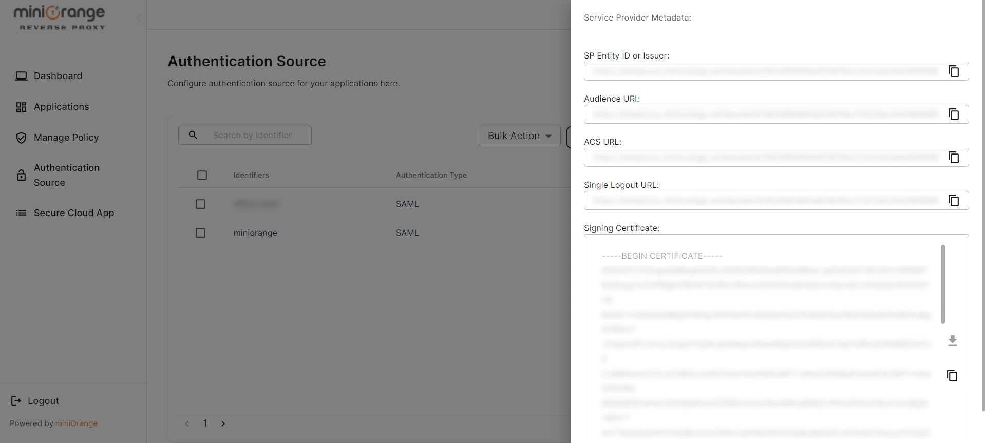Go to the previous page of results

pyautogui.click(x=187, y=424)
